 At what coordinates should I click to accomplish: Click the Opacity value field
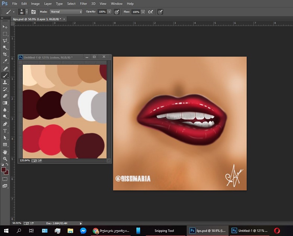102,12
